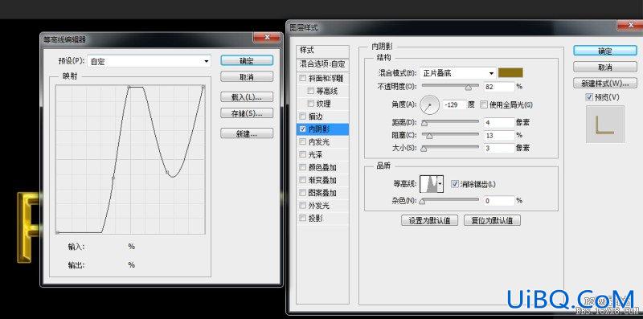Click the 角度 angle dial

pos(430,104)
